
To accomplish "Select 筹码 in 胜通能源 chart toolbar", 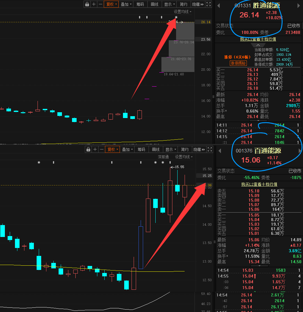I will (x=140, y=4).
